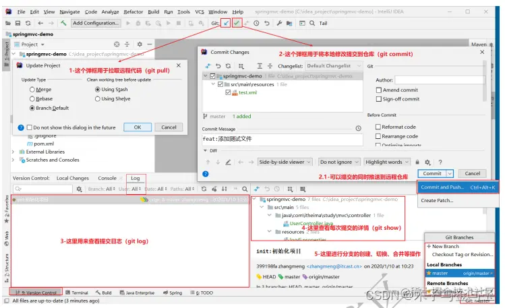Toggle the Reformat code checkbox

tap(378, 127)
